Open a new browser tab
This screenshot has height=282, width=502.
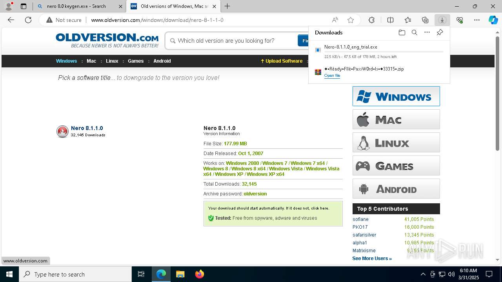227,6
